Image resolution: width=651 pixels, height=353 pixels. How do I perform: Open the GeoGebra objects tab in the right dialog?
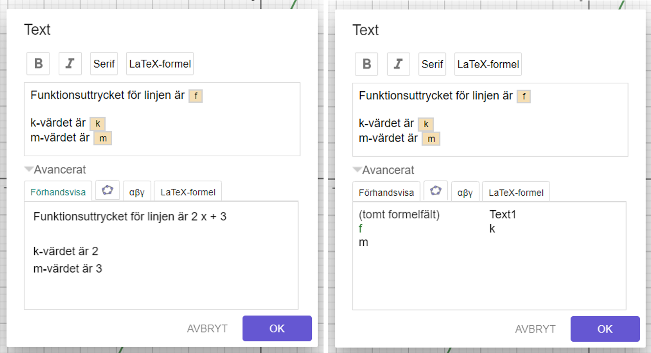(x=436, y=191)
